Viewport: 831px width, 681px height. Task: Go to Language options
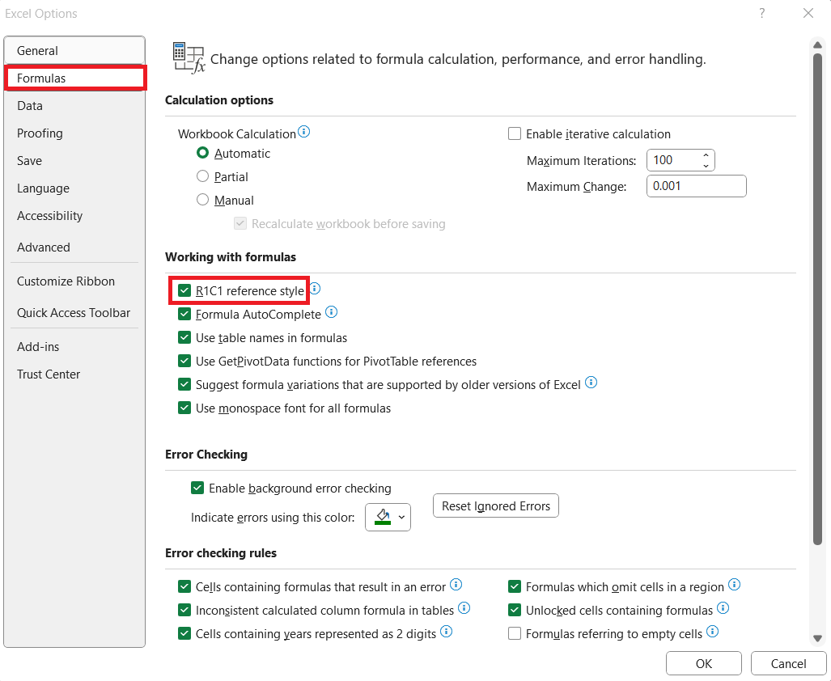pyautogui.click(x=74, y=188)
